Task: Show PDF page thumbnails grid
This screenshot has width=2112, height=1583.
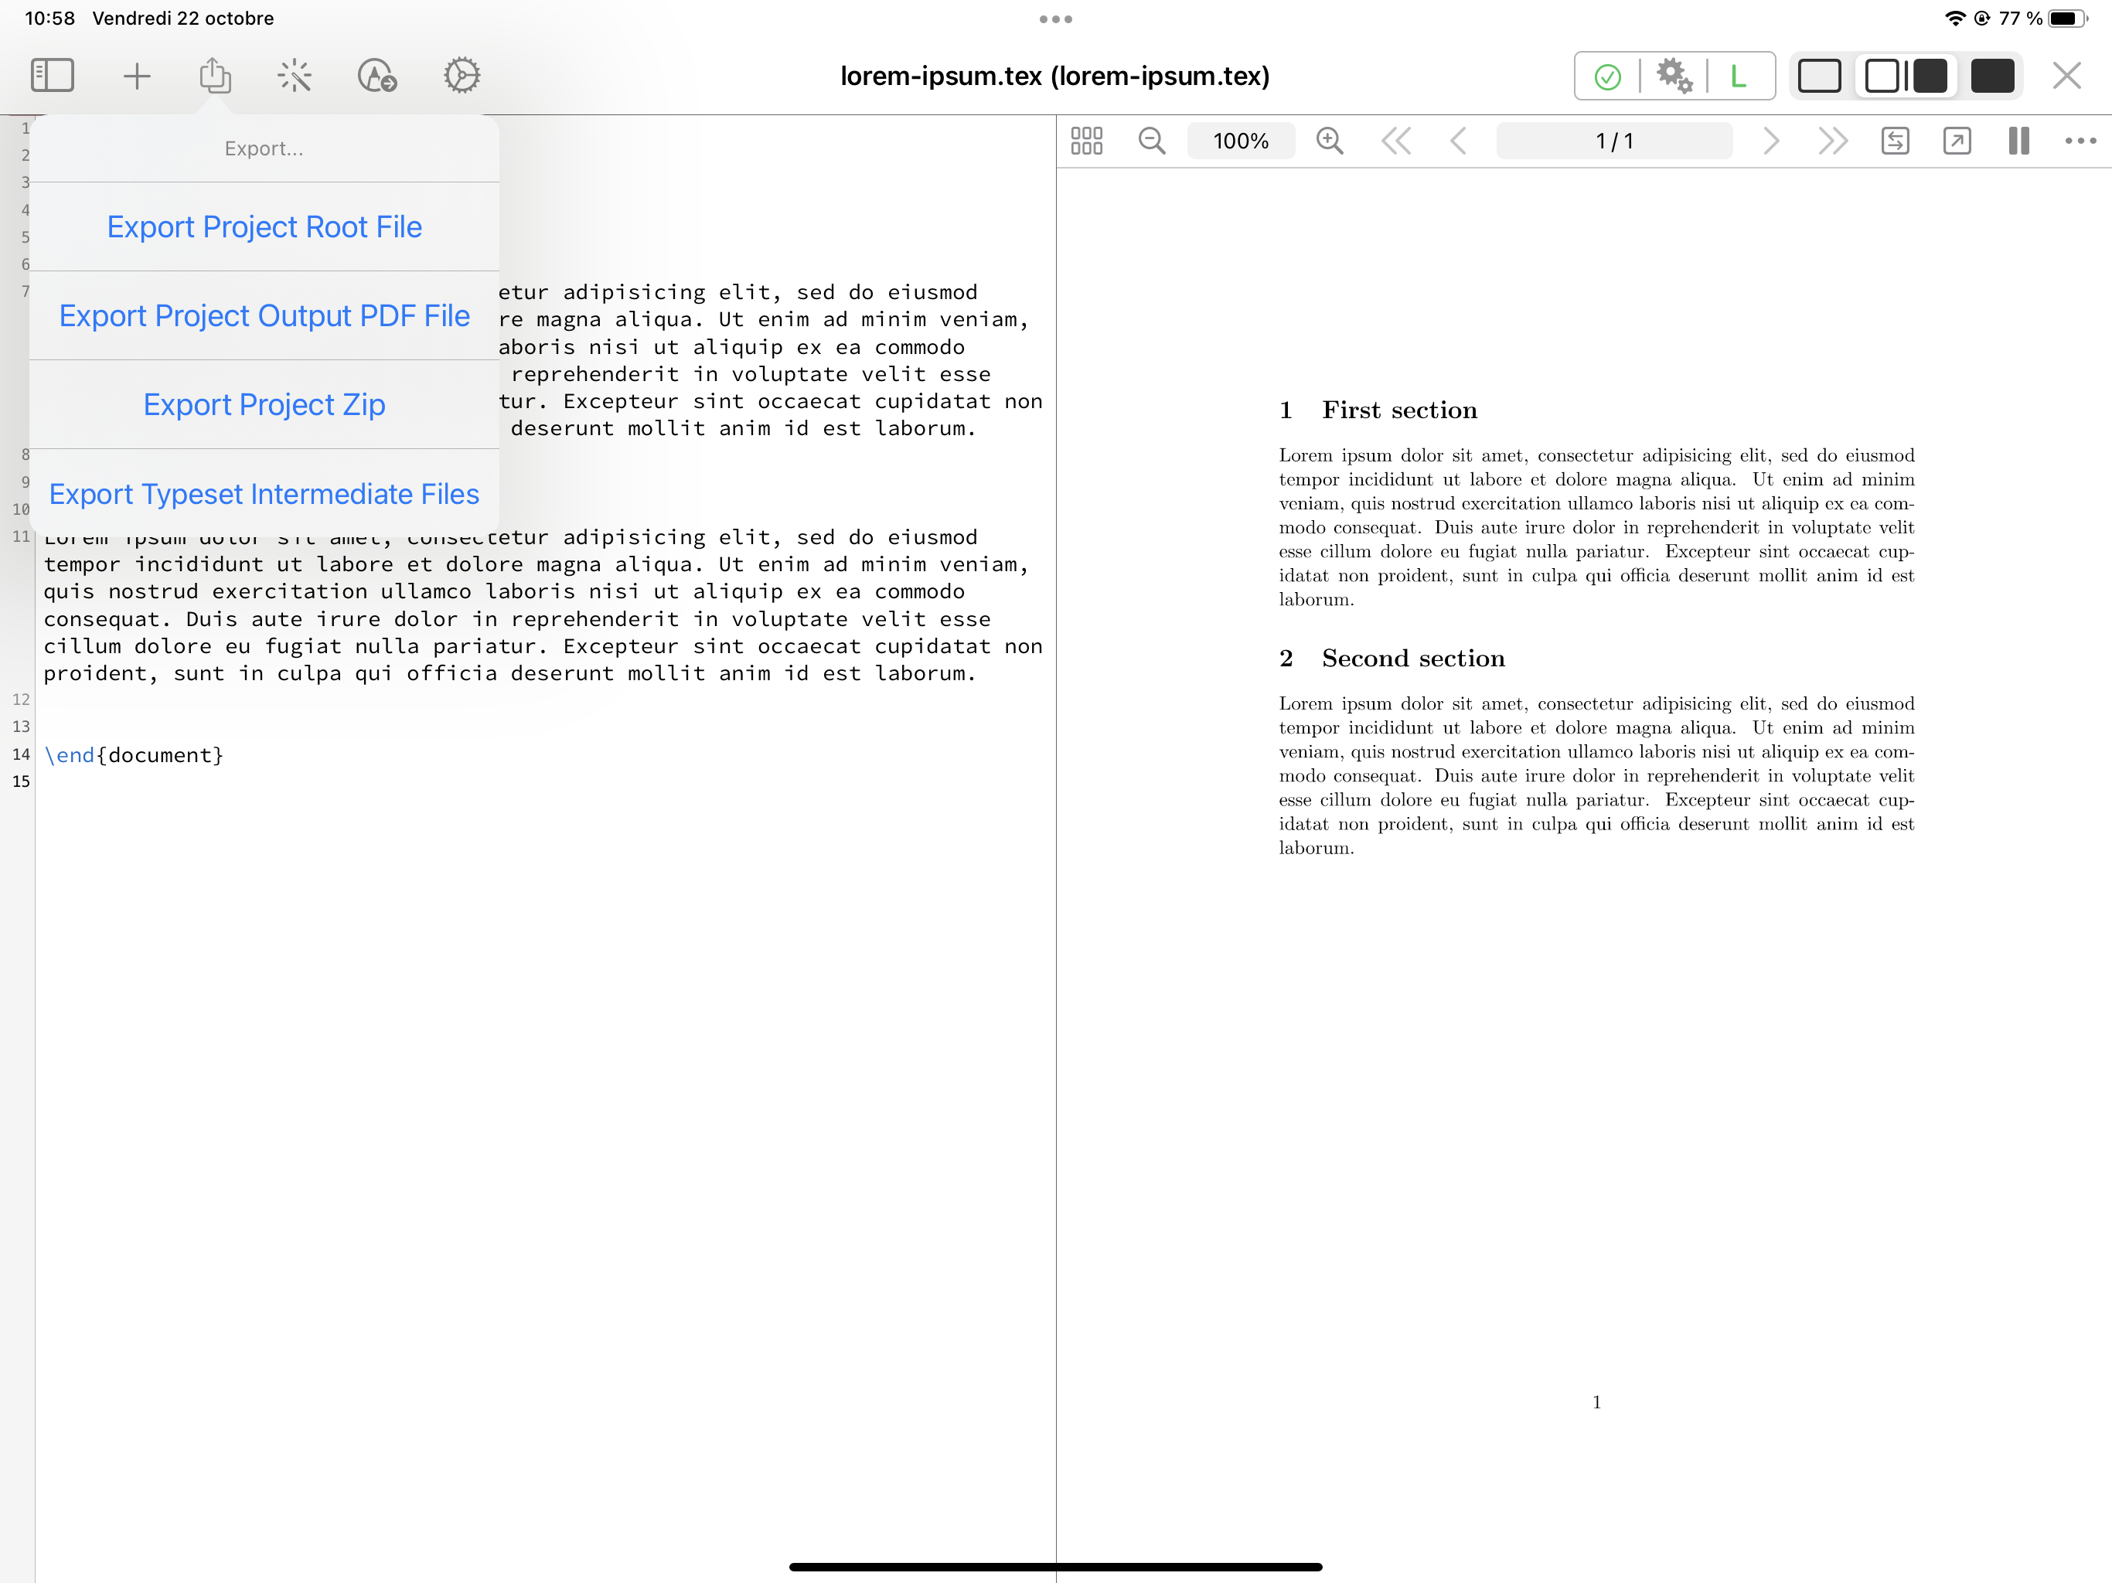Action: click(1087, 141)
